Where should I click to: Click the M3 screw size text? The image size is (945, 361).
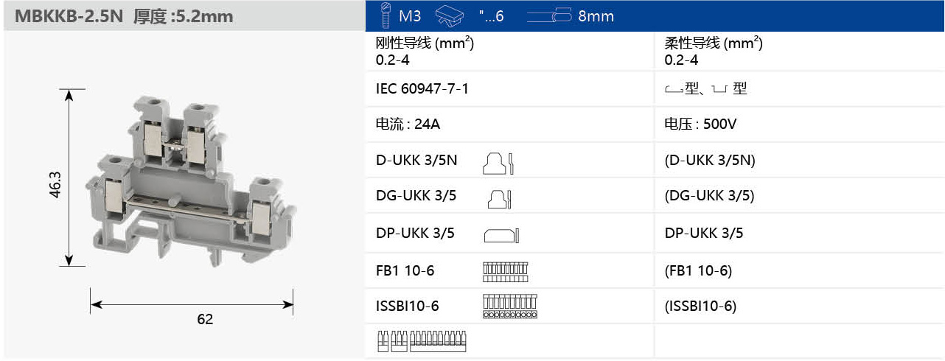(410, 16)
